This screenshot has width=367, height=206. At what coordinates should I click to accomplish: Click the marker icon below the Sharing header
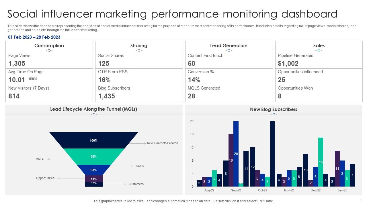click(139, 50)
